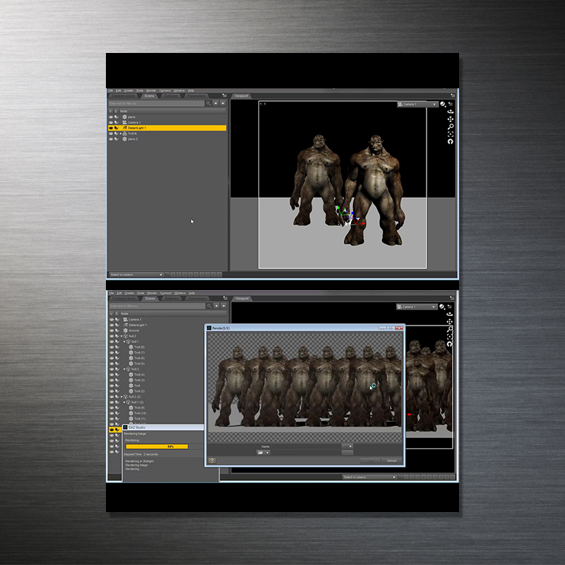Hide the Ground node using its eye icon
Screen dimensions: 565x565
click(111, 331)
